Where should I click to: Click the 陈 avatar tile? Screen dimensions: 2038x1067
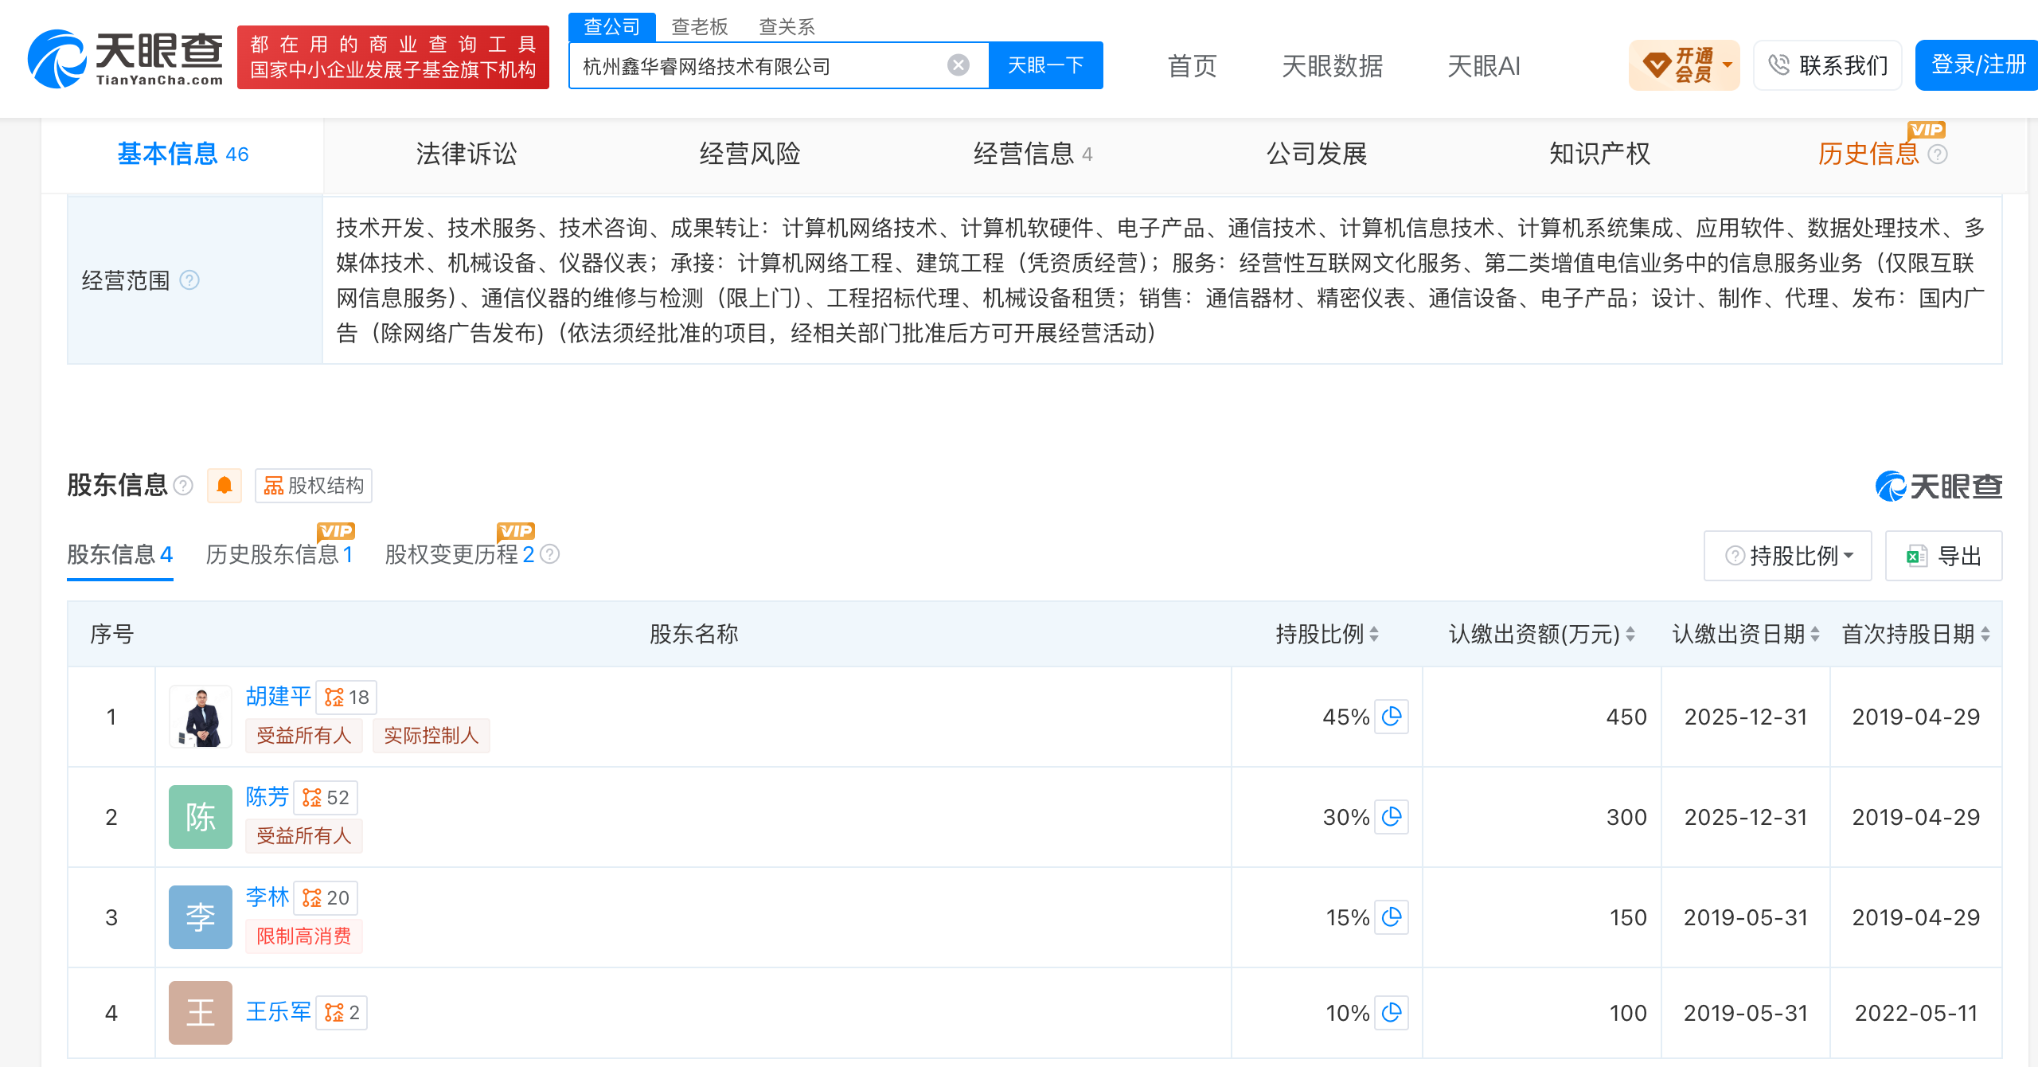click(201, 817)
